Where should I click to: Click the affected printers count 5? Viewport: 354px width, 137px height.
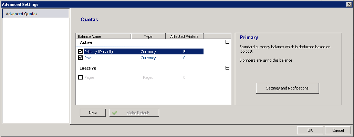[185, 52]
